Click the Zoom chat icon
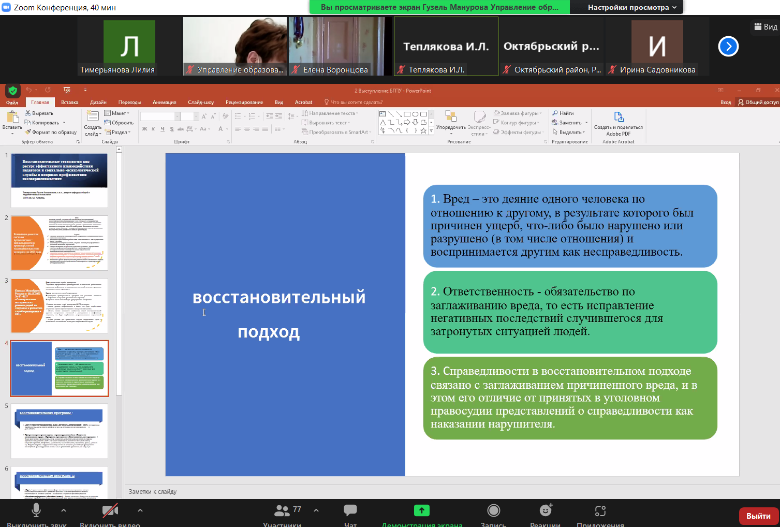Viewport: 780px width, 527px height. (350, 511)
